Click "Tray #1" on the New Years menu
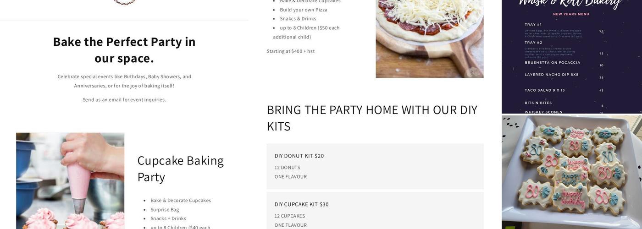The width and height of the screenshot is (642, 229). click(533, 25)
